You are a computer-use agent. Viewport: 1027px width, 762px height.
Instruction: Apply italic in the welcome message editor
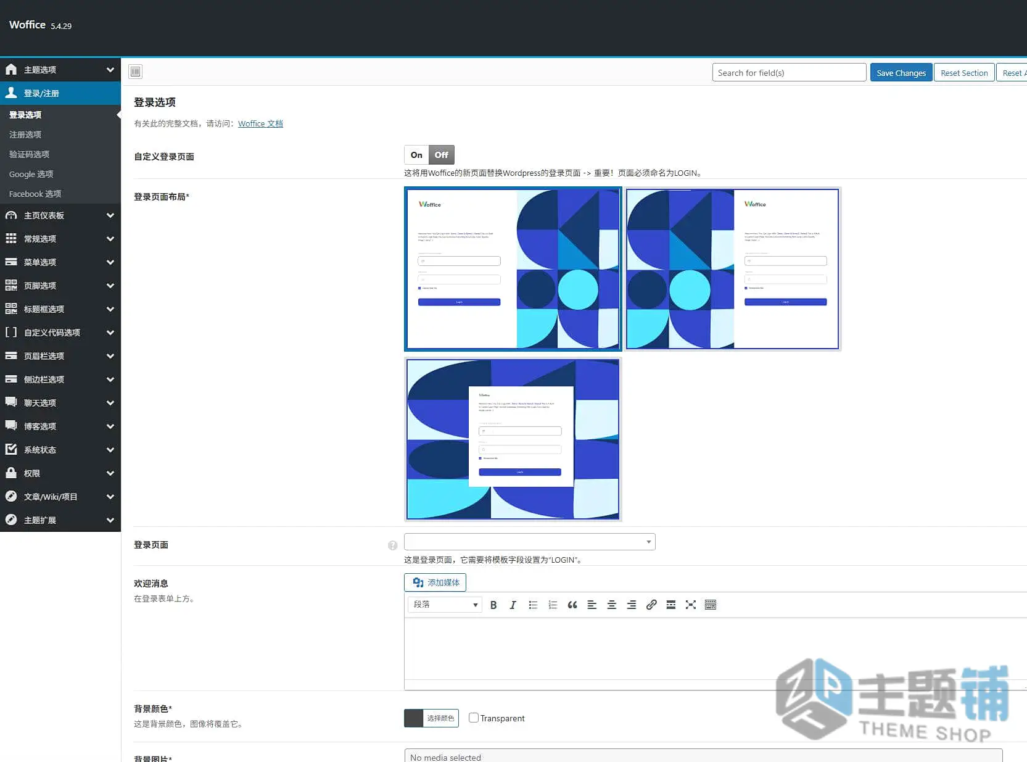pyautogui.click(x=513, y=605)
